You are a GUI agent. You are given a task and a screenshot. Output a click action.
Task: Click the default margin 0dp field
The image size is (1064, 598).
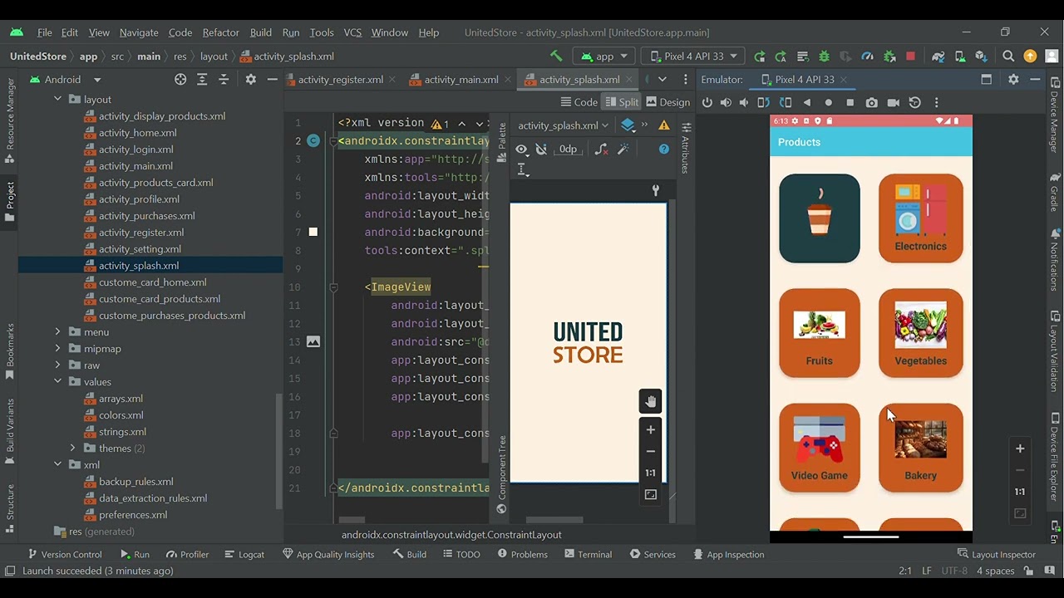[x=568, y=149]
